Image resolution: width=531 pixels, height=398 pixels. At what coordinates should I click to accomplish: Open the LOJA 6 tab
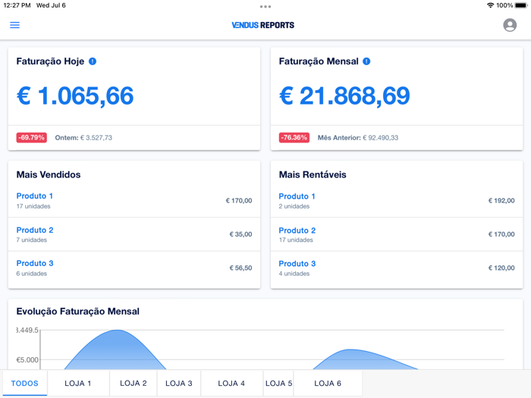point(328,383)
